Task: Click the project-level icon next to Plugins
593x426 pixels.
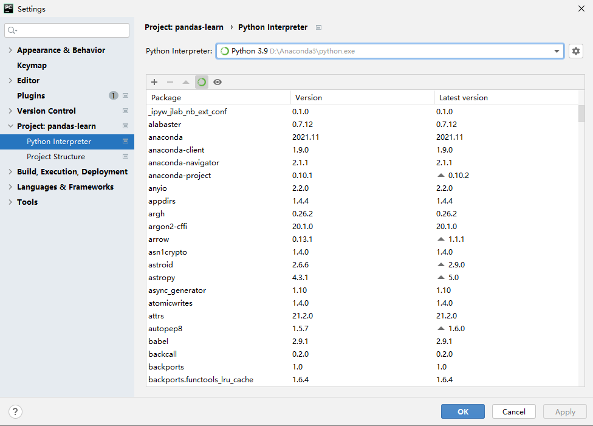Action: pyautogui.click(x=126, y=96)
